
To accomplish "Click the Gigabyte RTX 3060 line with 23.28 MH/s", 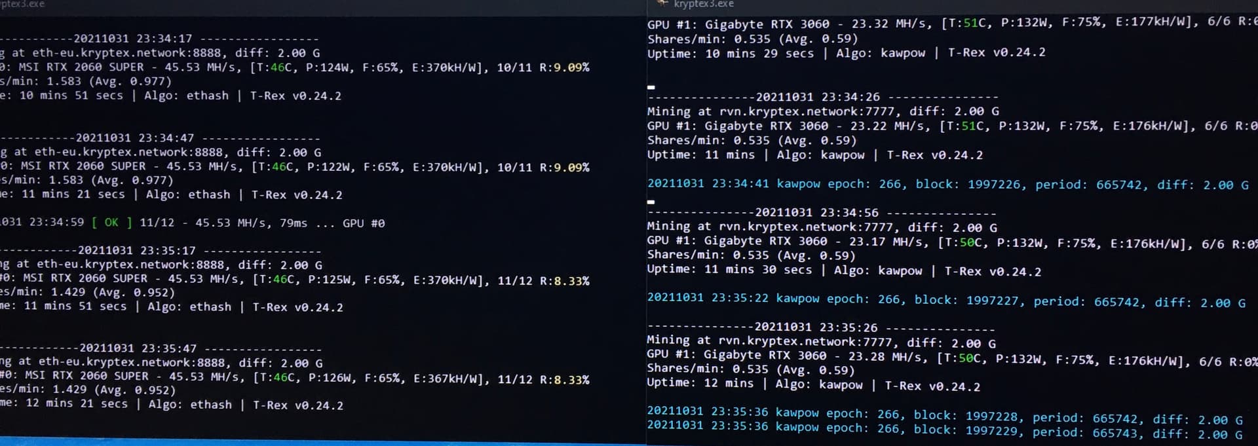I will (x=953, y=358).
